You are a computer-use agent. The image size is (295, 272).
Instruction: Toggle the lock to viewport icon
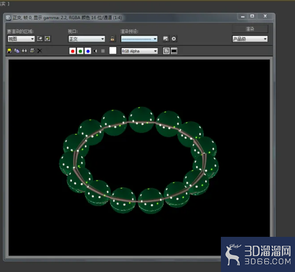coord(112,39)
